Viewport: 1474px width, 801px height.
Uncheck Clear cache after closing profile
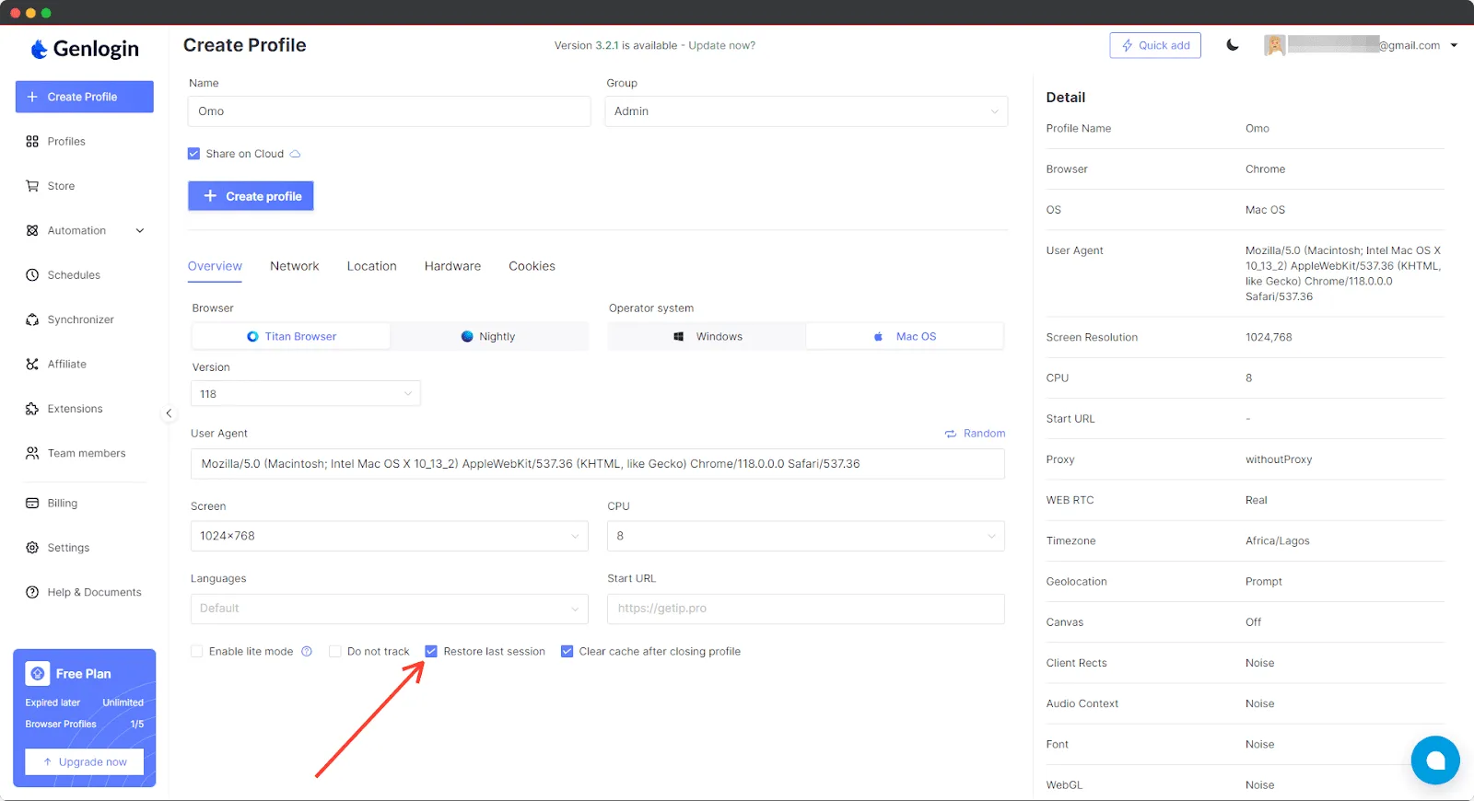point(567,651)
